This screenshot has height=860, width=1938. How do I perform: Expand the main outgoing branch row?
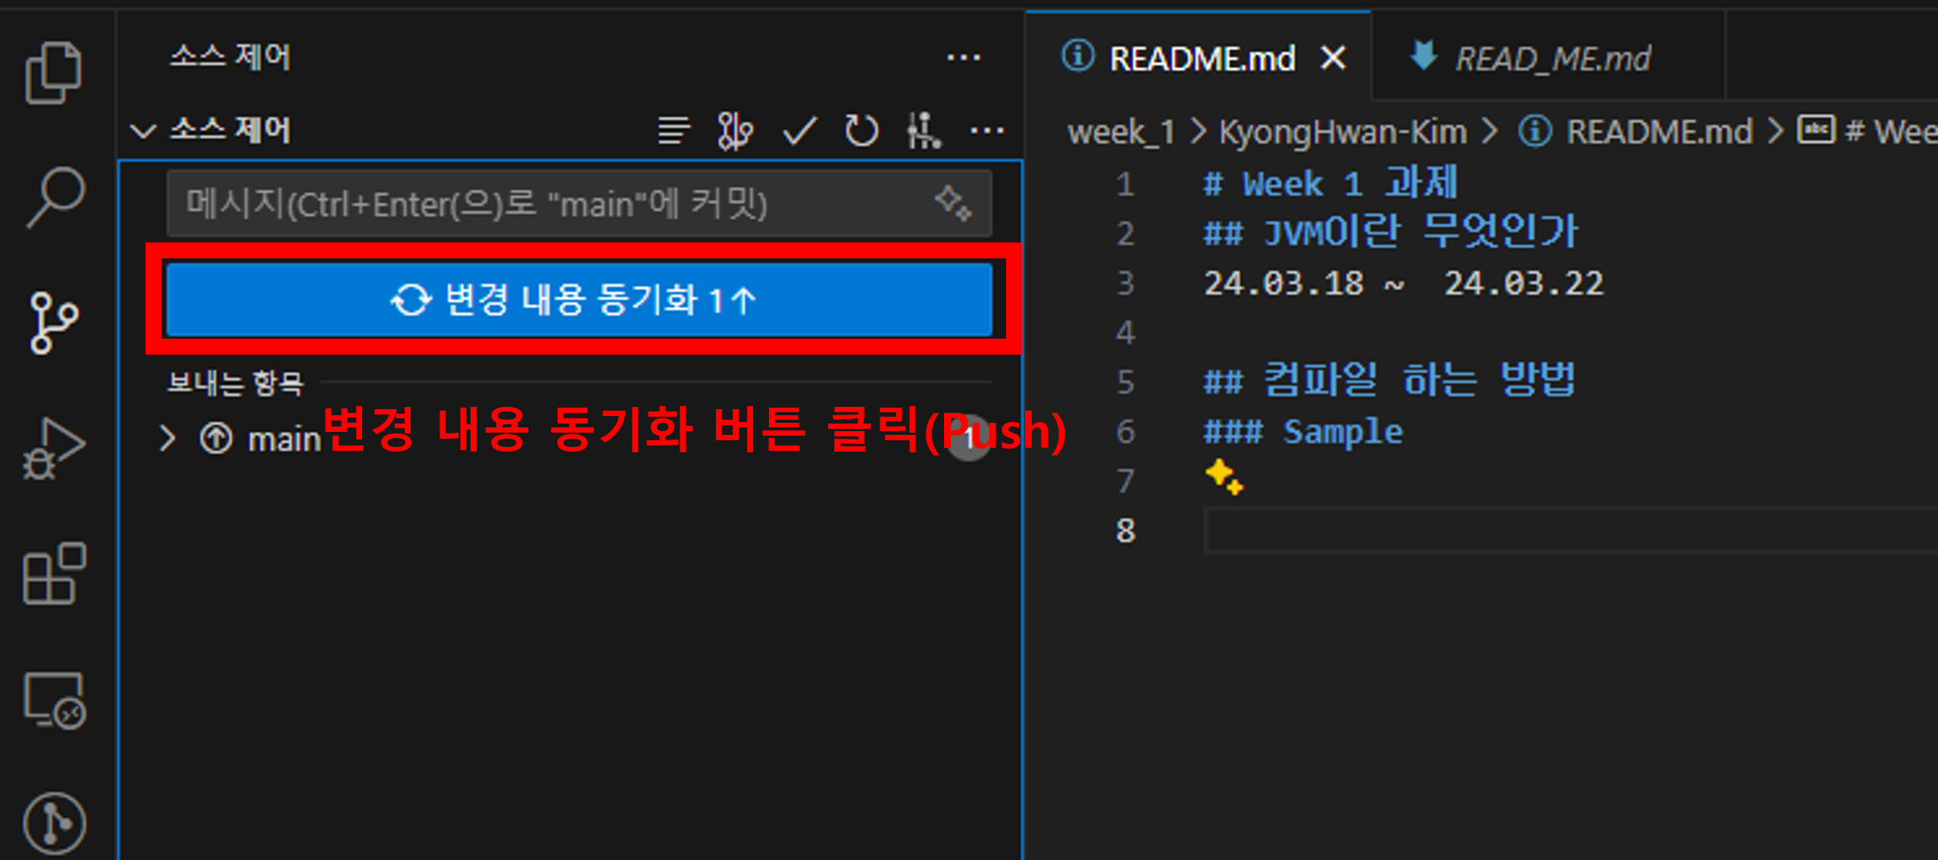click(x=167, y=438)
